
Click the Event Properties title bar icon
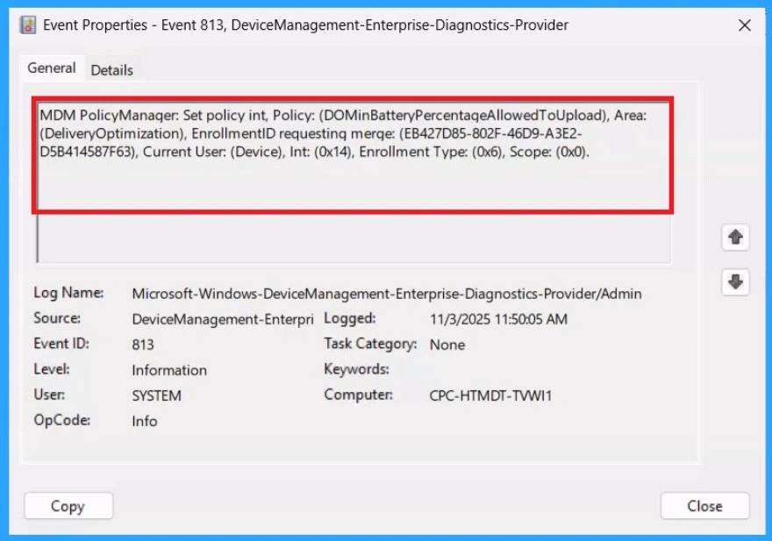tap(27, 25)
